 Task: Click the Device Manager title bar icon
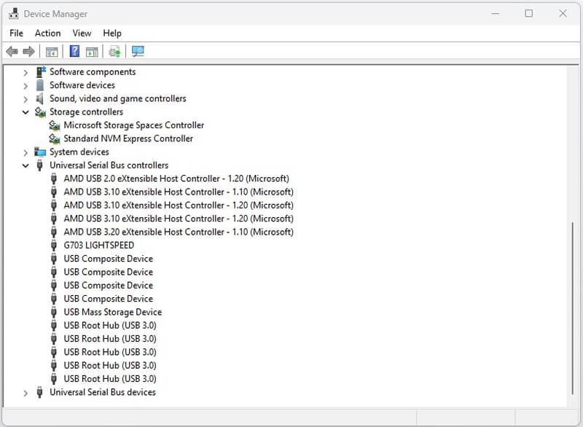click(x=14, y=14)
